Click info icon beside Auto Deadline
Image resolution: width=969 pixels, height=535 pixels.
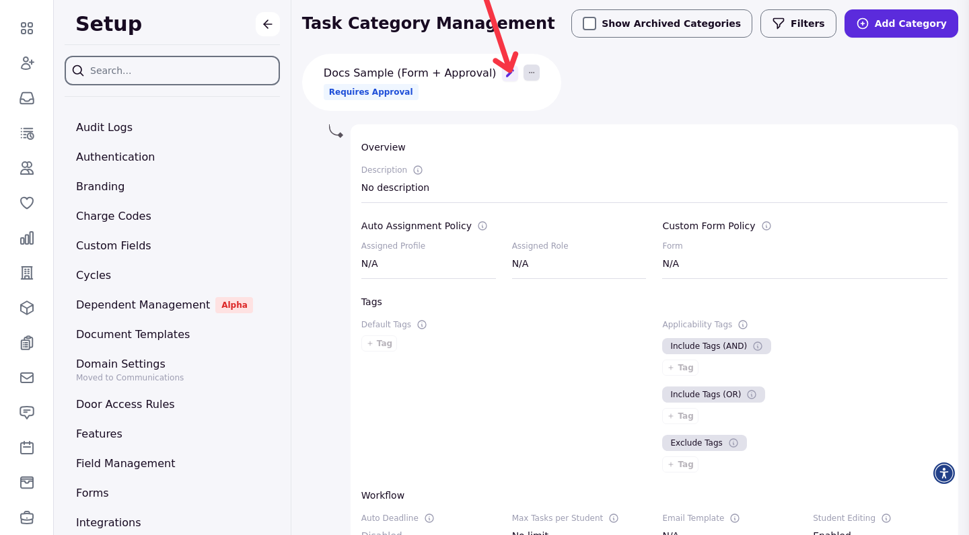(x=429, y=518)
